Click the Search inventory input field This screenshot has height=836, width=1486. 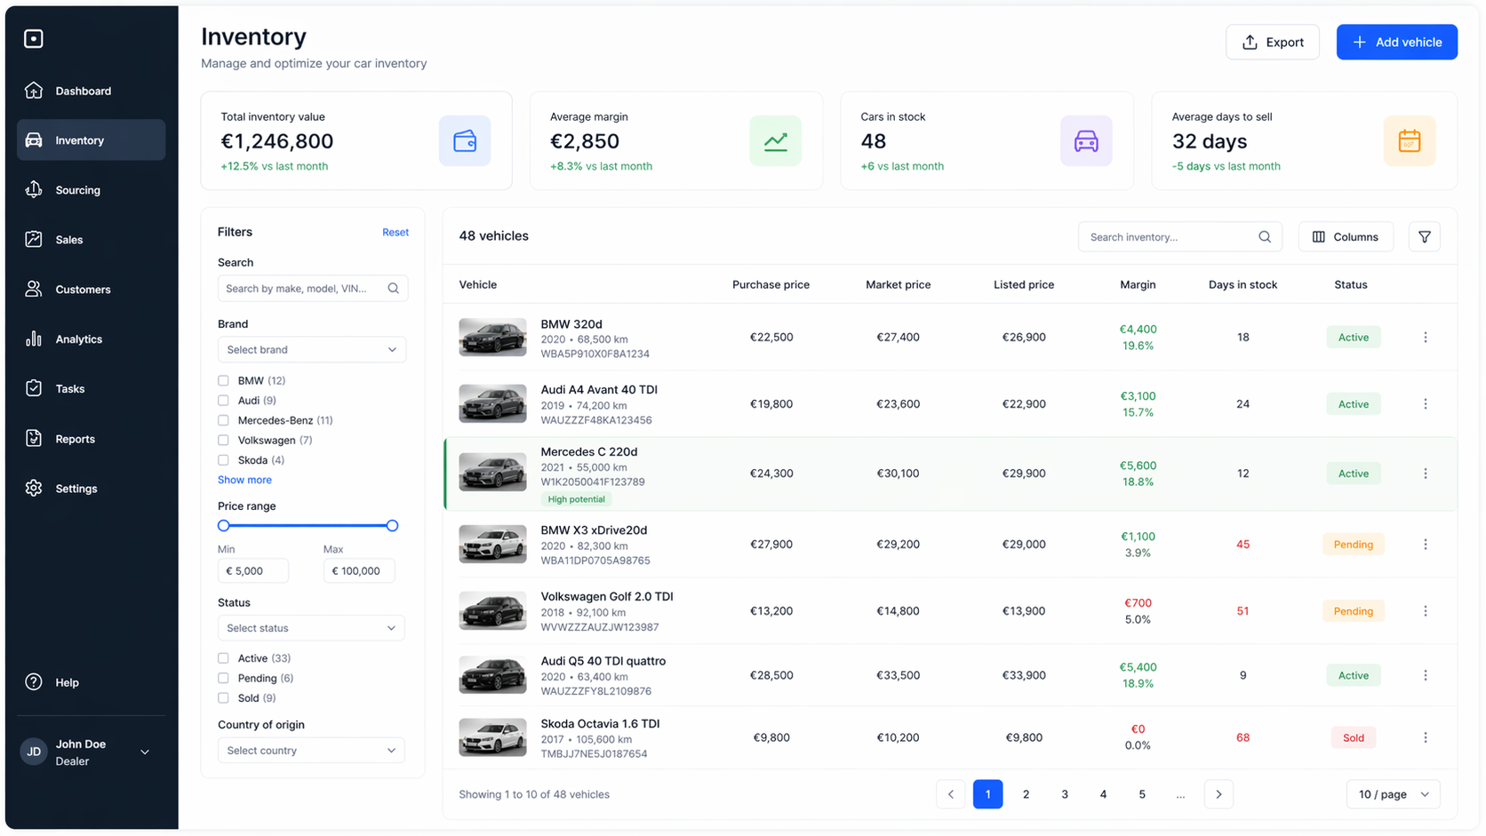tap(1179, 237)
